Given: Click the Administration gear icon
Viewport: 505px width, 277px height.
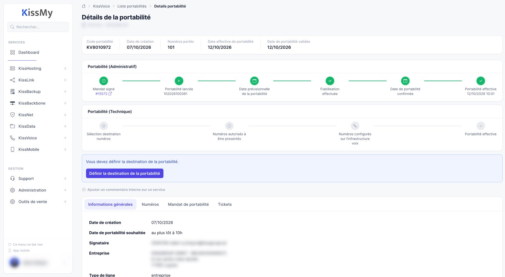Looking at the screenshot, I should pyautogui.click(x=12, y=190).
